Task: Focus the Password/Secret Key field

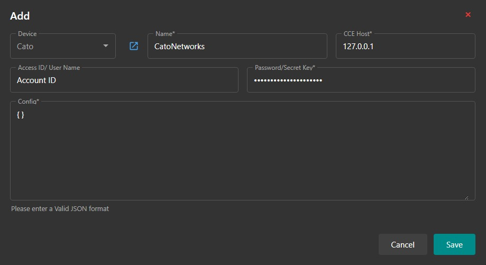Action: [x=361, y=80]
